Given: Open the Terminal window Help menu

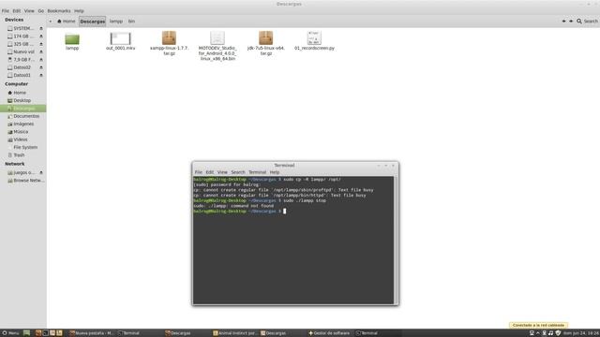Looking at the screenshot, I should coord(275,172).
